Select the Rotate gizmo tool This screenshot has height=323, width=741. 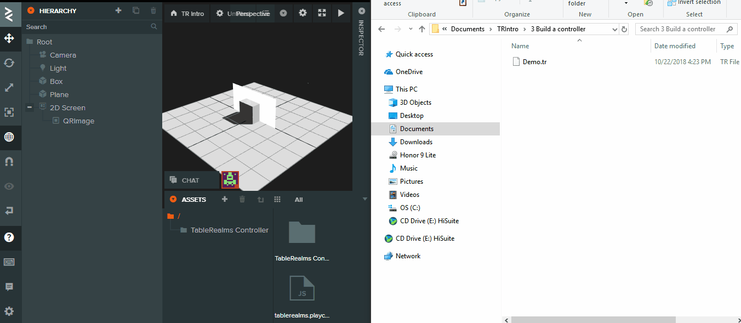tap(9, 63)
